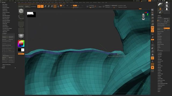This screenshot has width=172, height=96.
Task: Expand the Decimation Master plugin
Action: [6, 17]
